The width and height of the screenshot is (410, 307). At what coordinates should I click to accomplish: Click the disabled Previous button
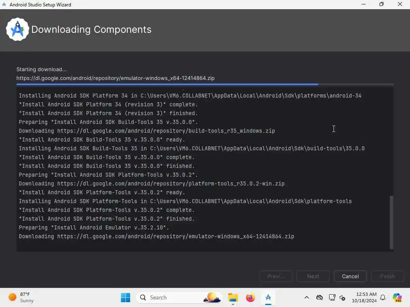coord(276,277)
